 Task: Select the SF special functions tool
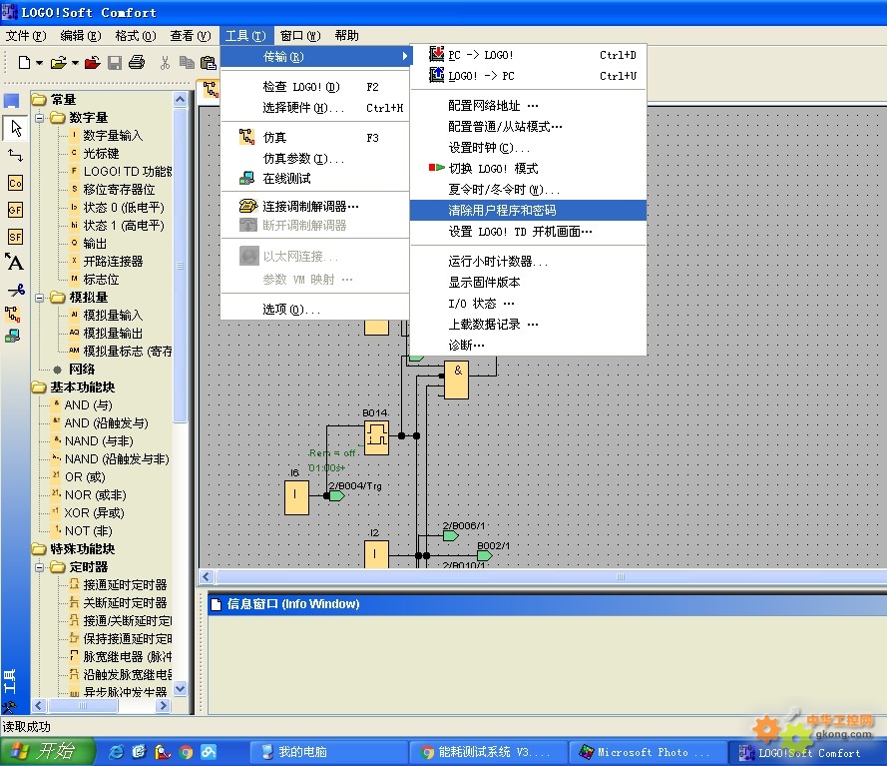[15, 236]
